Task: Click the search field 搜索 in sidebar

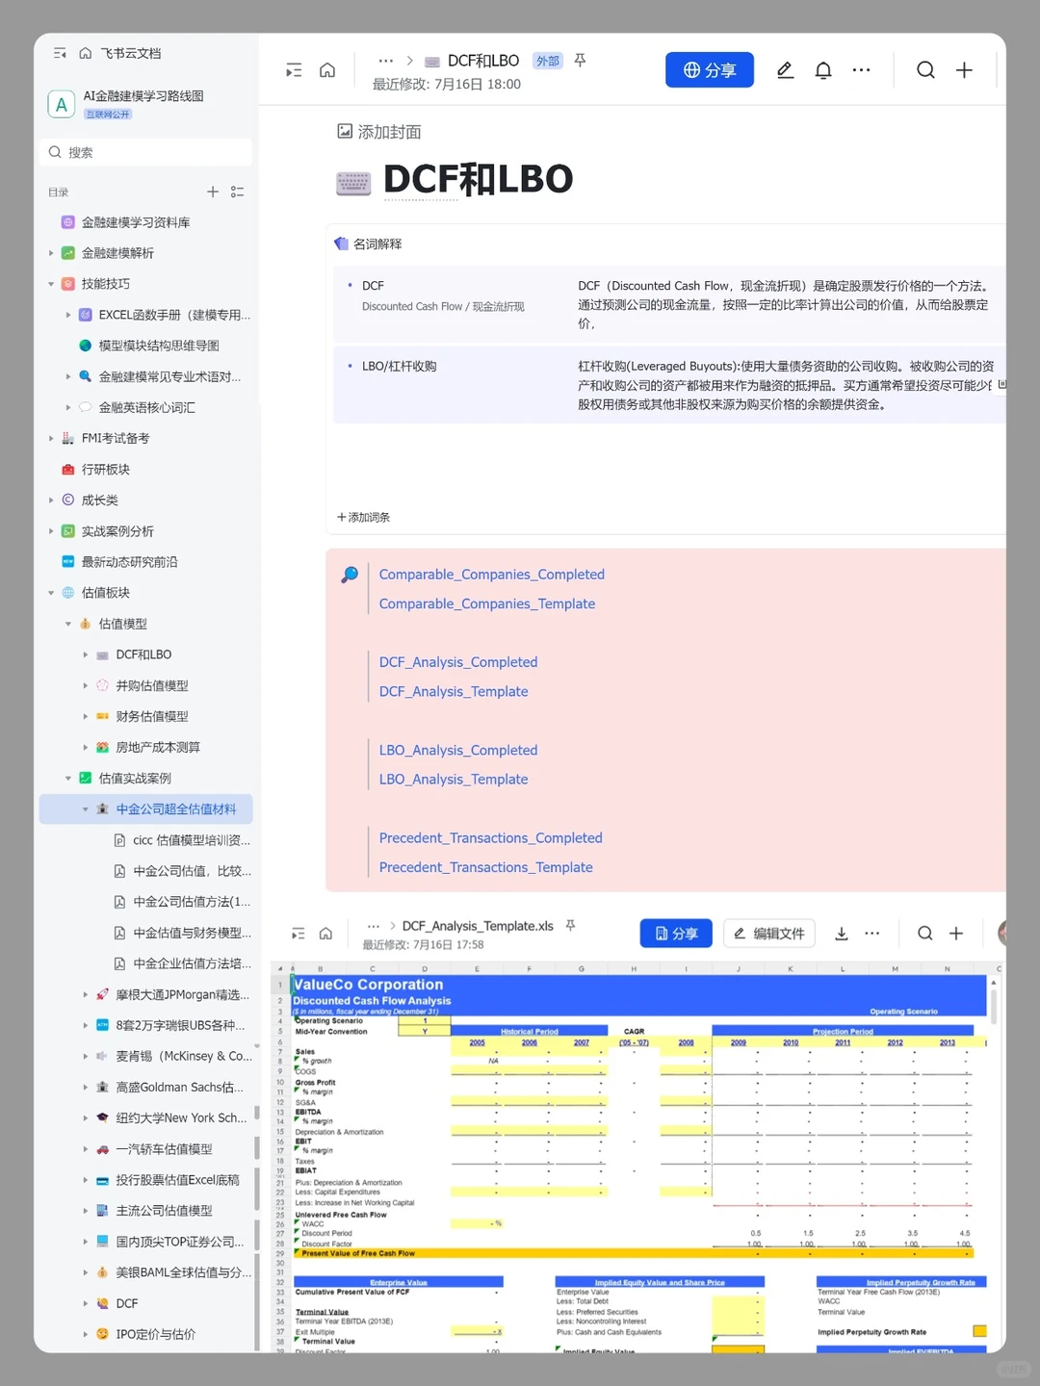Action: point(146,152)
